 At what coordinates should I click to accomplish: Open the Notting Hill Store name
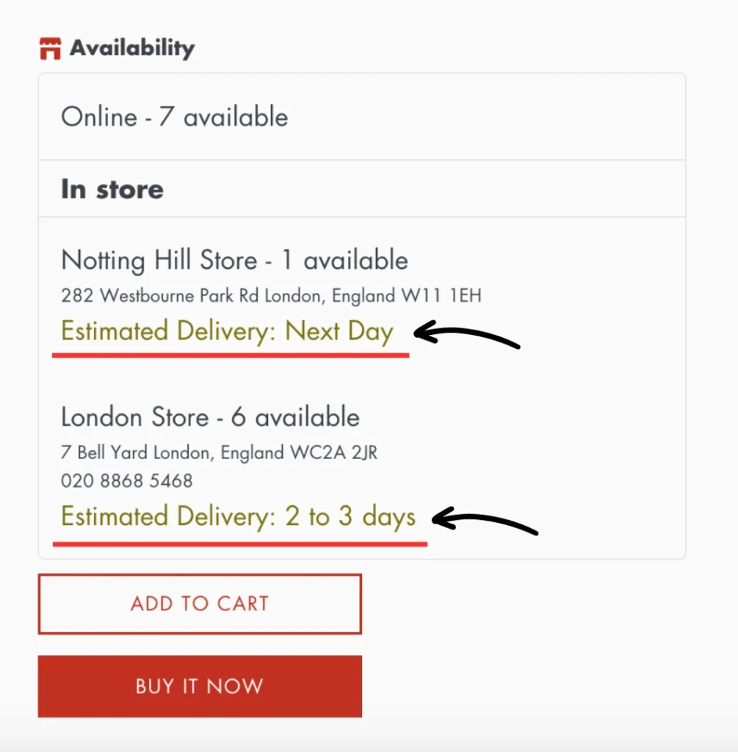[159, 260]
